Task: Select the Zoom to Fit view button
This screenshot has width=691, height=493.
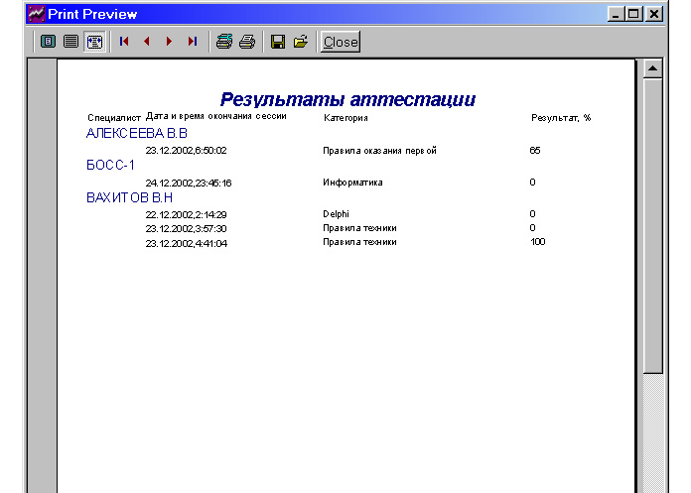Action: click(x=48, y=42)
